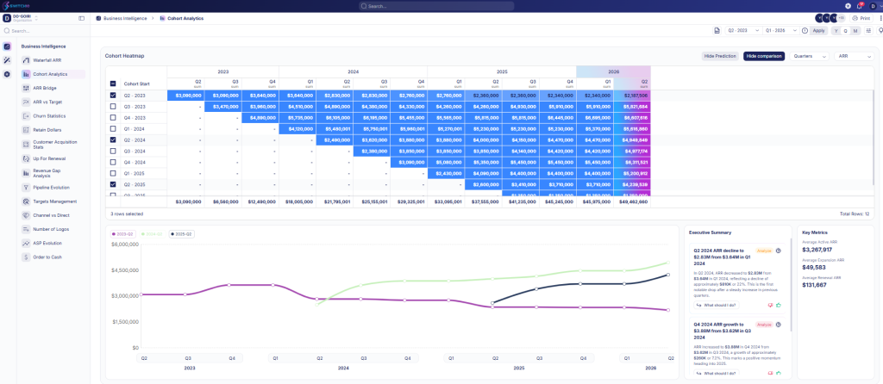883x384 pixels.
Task: Click the Print button icon
Action: coord(855,18)
